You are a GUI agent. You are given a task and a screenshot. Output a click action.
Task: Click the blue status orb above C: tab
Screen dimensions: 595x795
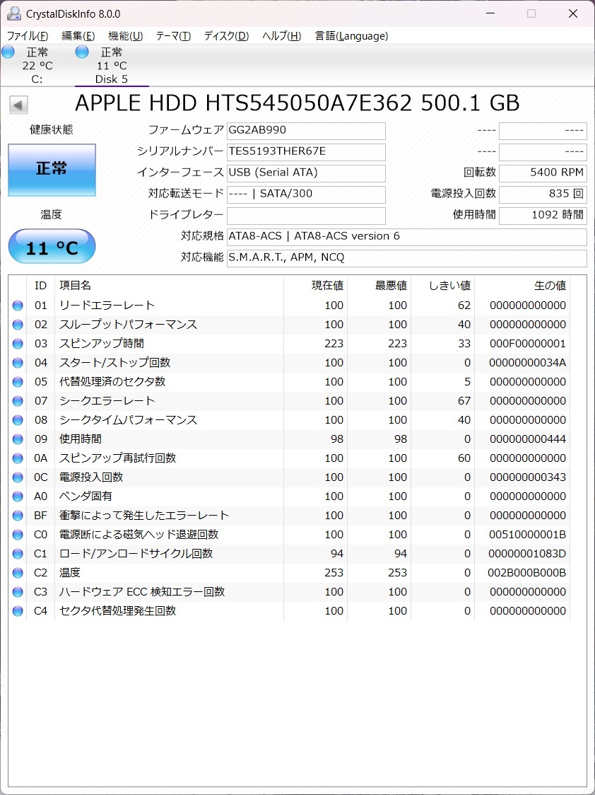[8, 52]
